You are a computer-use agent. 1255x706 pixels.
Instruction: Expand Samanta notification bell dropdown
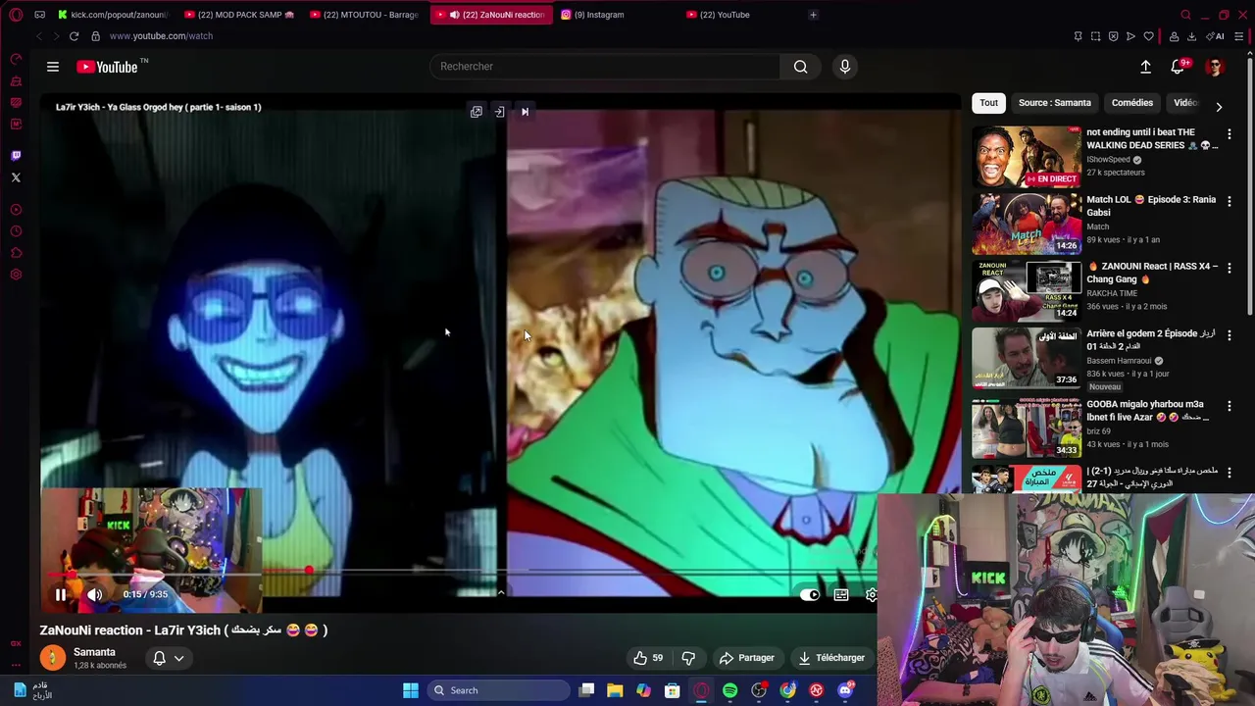point(169,658)
